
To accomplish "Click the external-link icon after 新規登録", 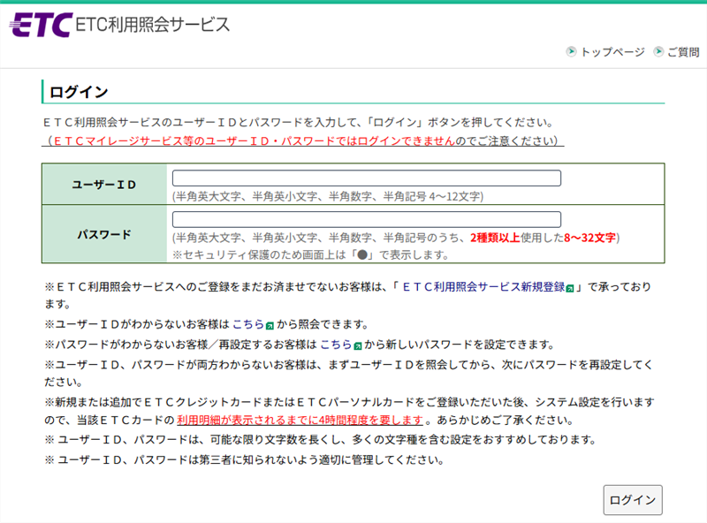I will coord(571,288).
